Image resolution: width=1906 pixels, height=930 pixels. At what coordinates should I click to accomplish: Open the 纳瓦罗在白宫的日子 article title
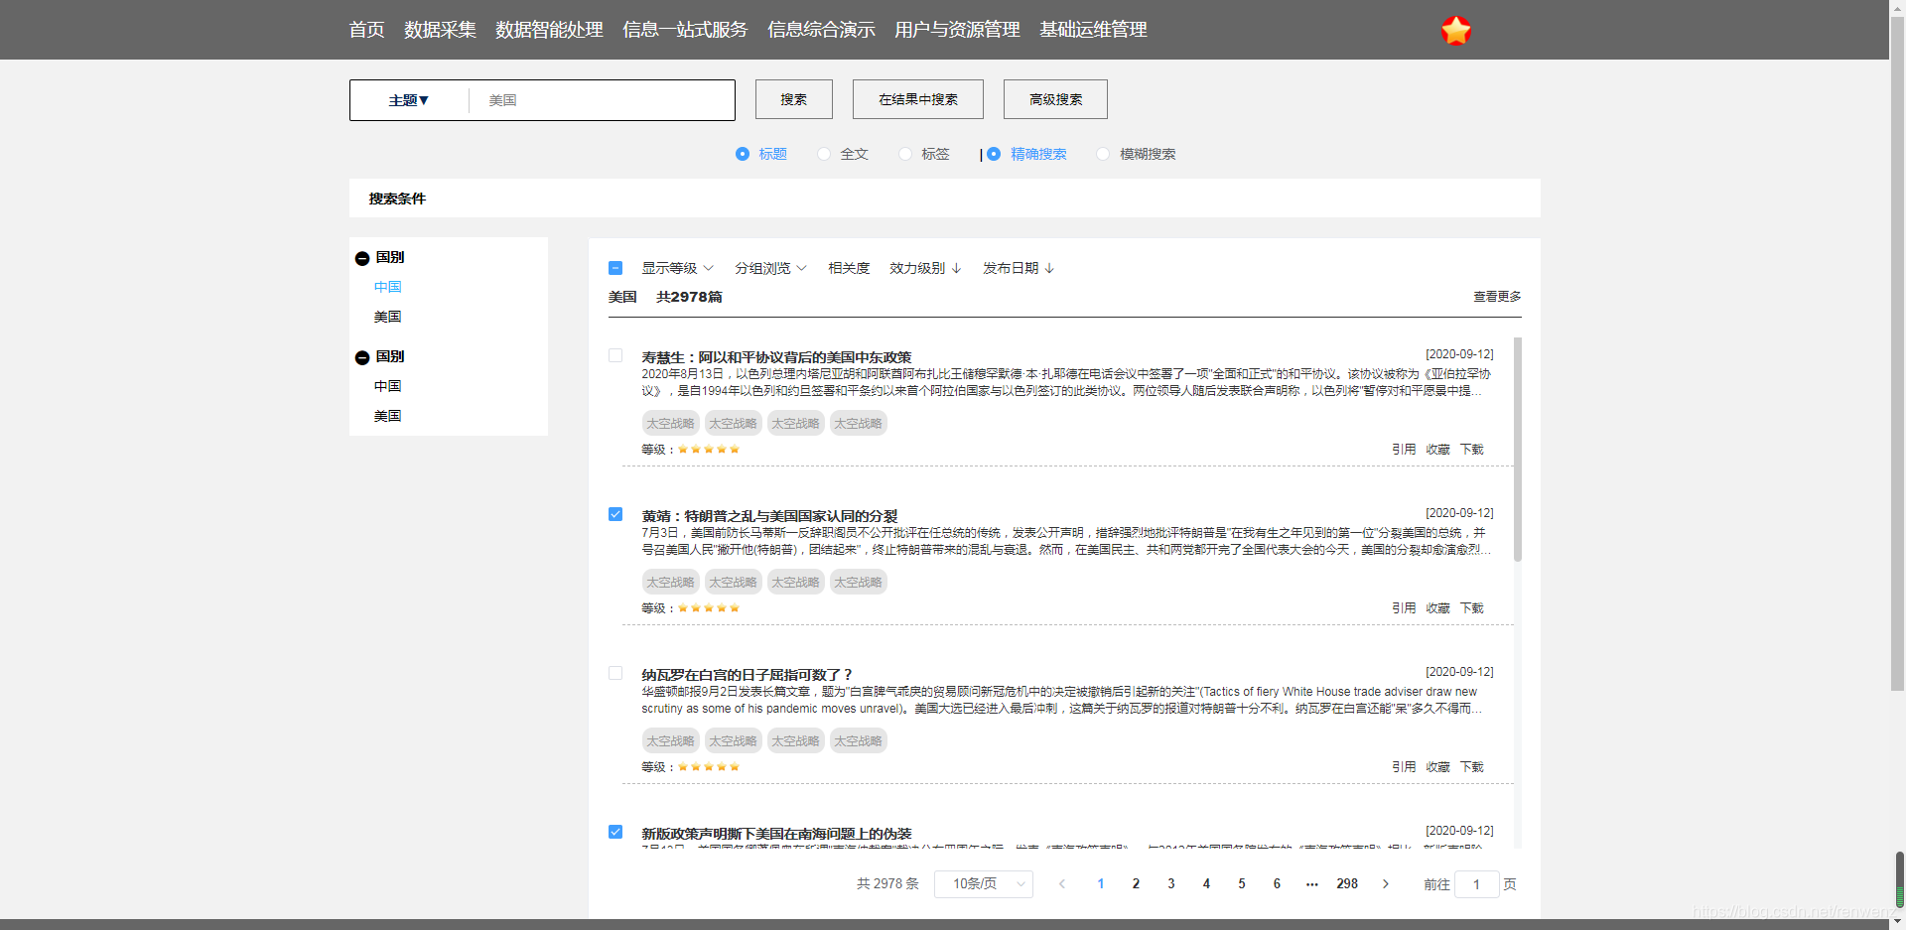[747, 675]
